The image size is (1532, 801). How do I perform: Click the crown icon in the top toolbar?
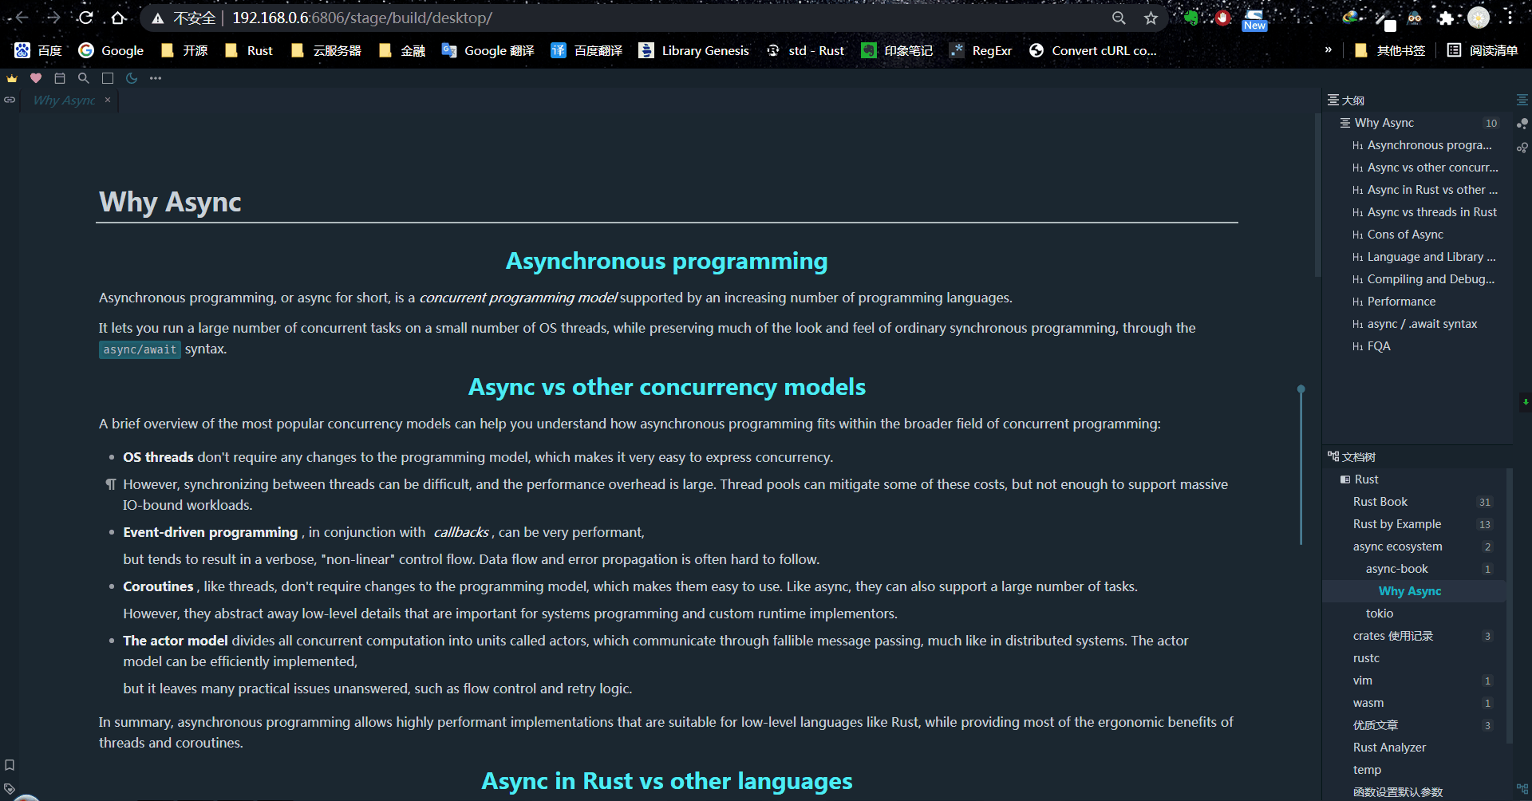(12, 78)
